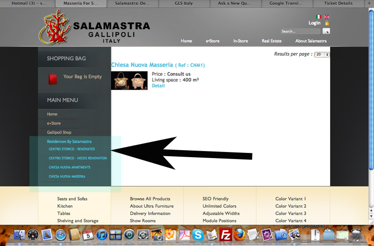Image resolution: width=374 pixels, height=246 pixels.
Task: Switch to Ask a New Qu... tab
Action: coord(235,3)
